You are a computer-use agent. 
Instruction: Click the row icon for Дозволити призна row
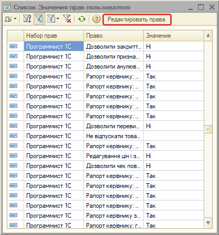(14, 56)
